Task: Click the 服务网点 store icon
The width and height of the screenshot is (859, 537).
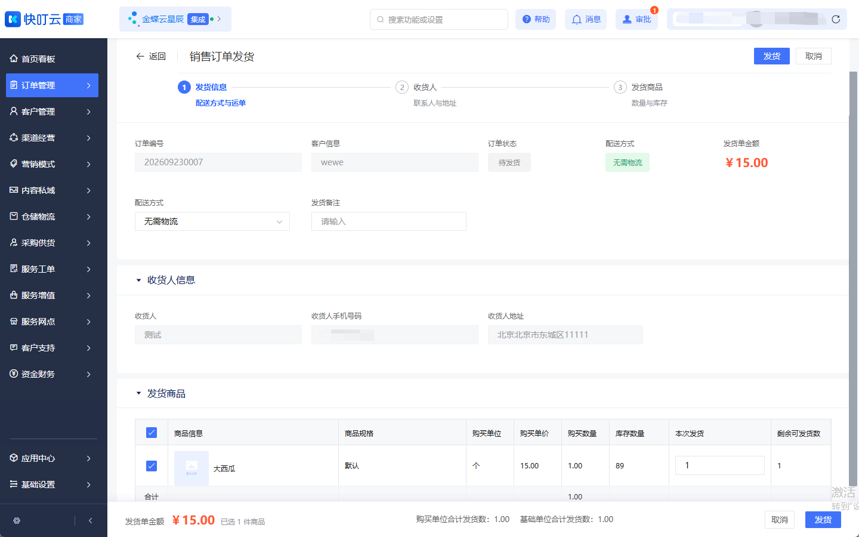Action: coord(14,321)
